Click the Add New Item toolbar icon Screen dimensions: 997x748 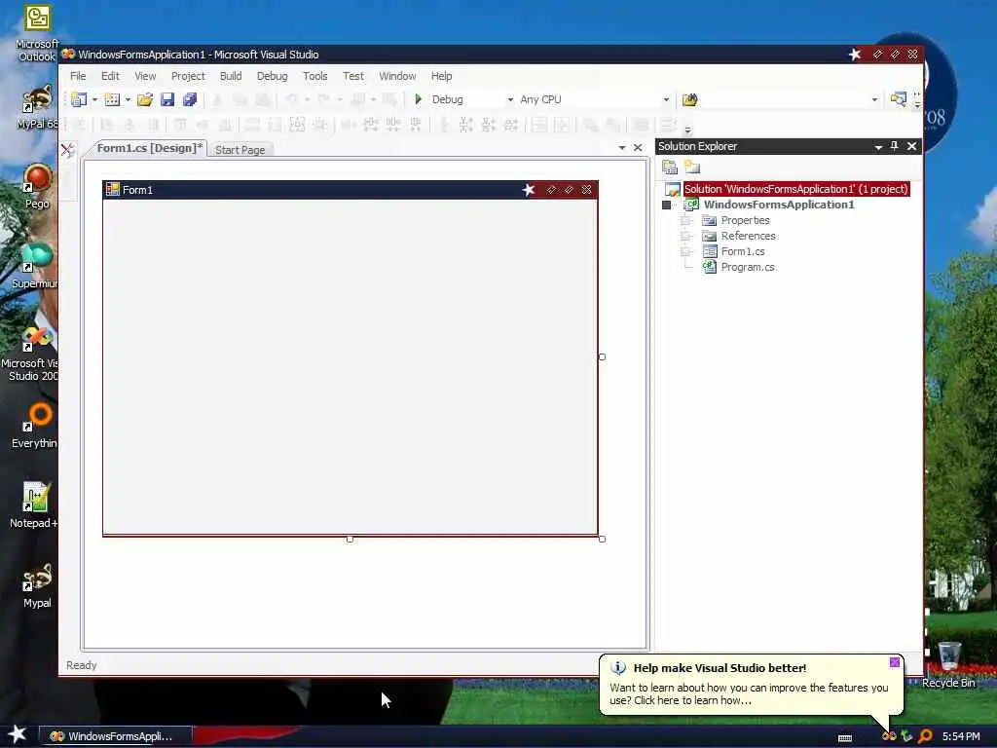[112, 99]
